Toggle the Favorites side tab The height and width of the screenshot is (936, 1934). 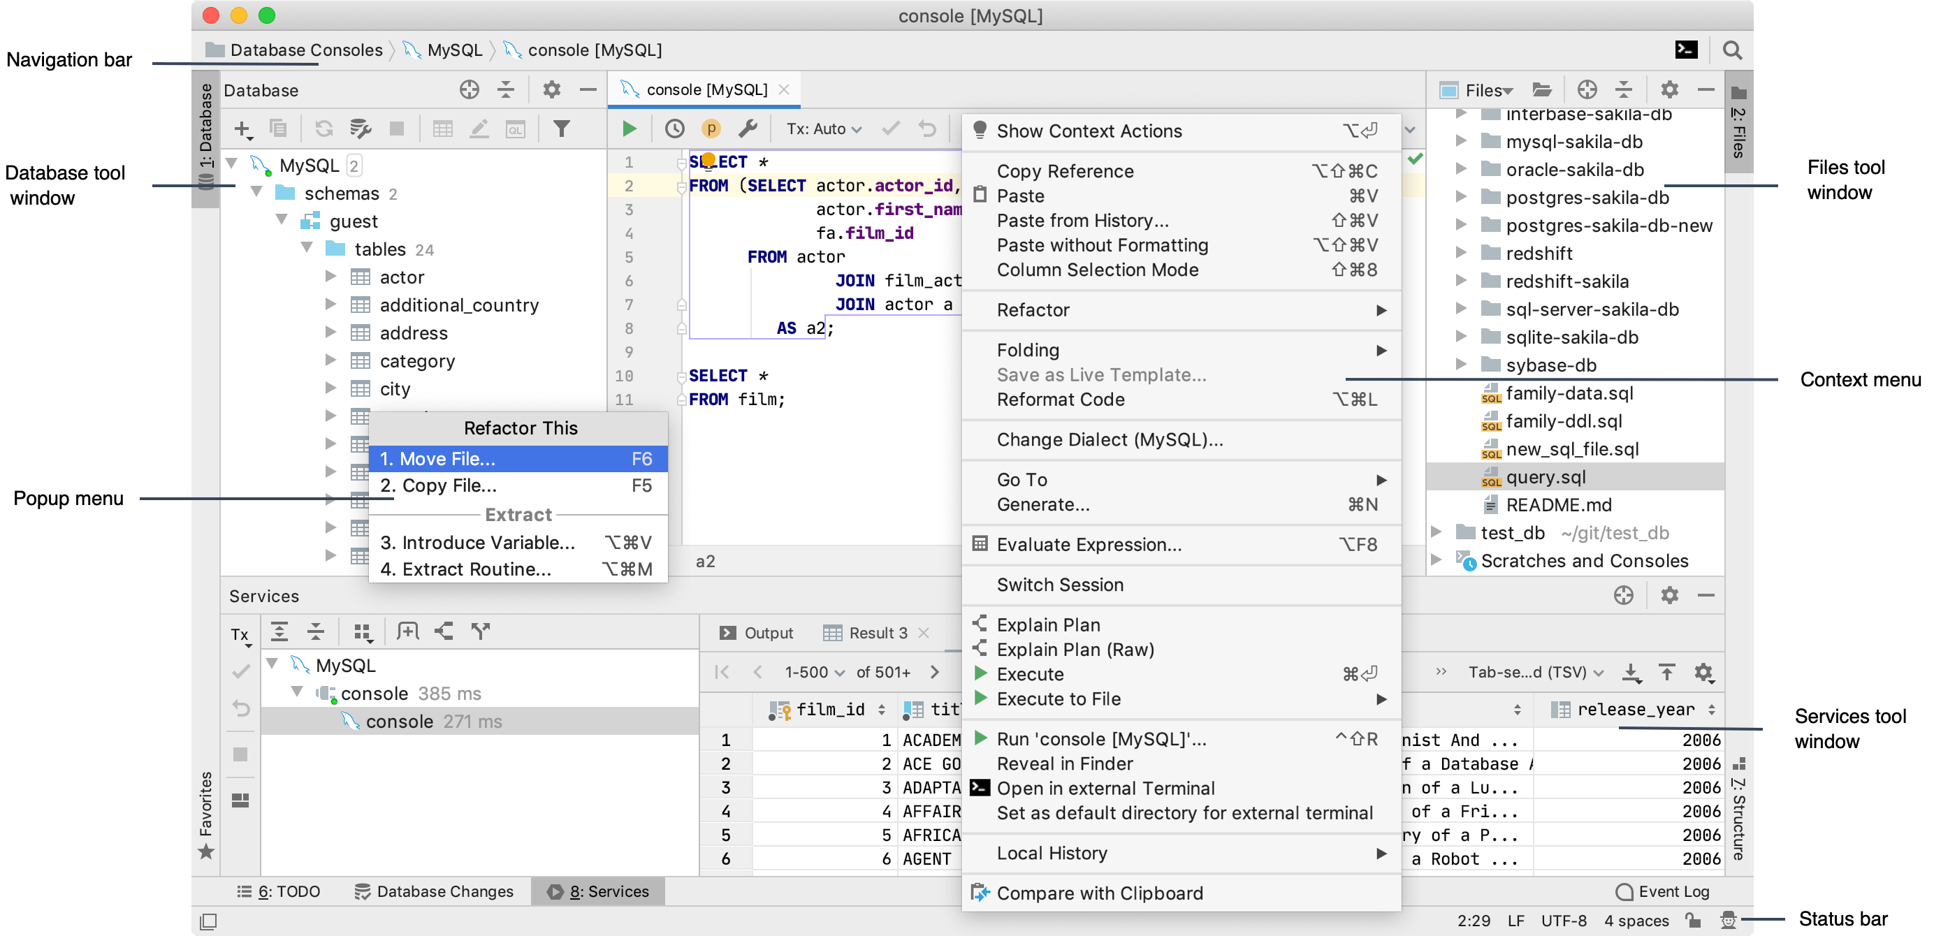pyautogui.click(x=205, y=814)
